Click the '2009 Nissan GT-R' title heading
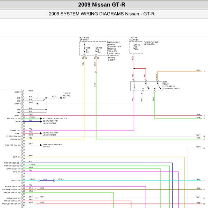Screen dimensions: 208x208 [x=102, y=5]
